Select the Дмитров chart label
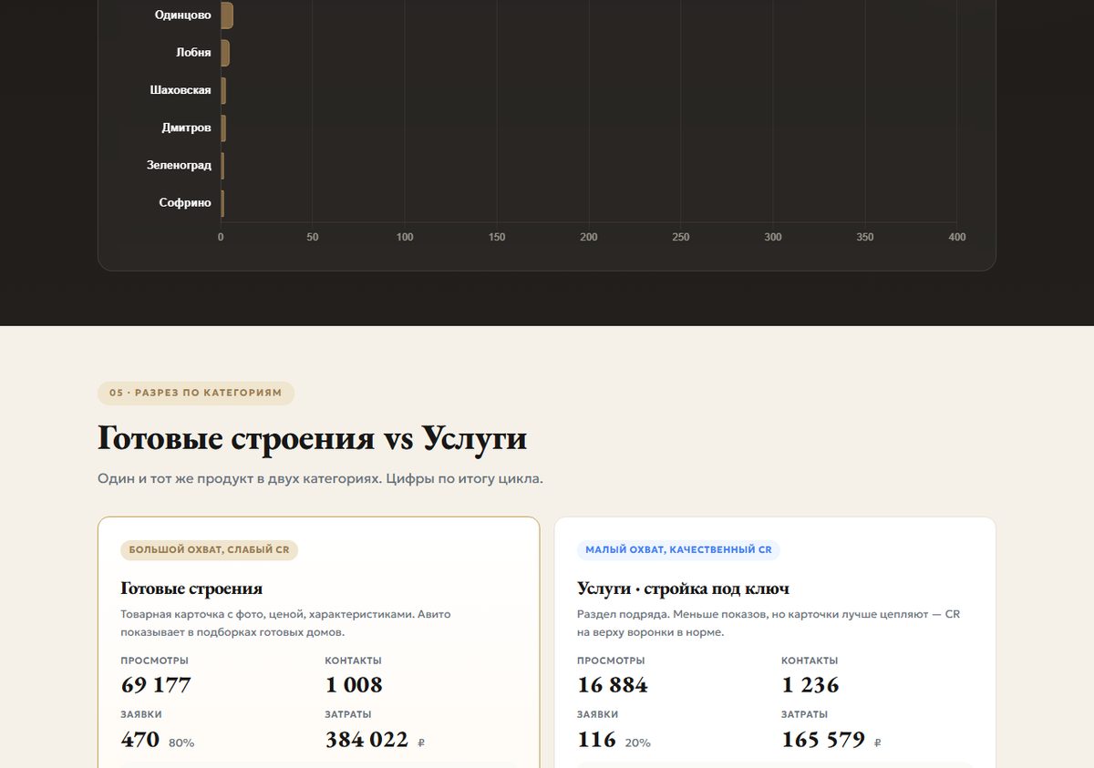The height and width of the screenshot is (768, 1094). tap(187, 128)
